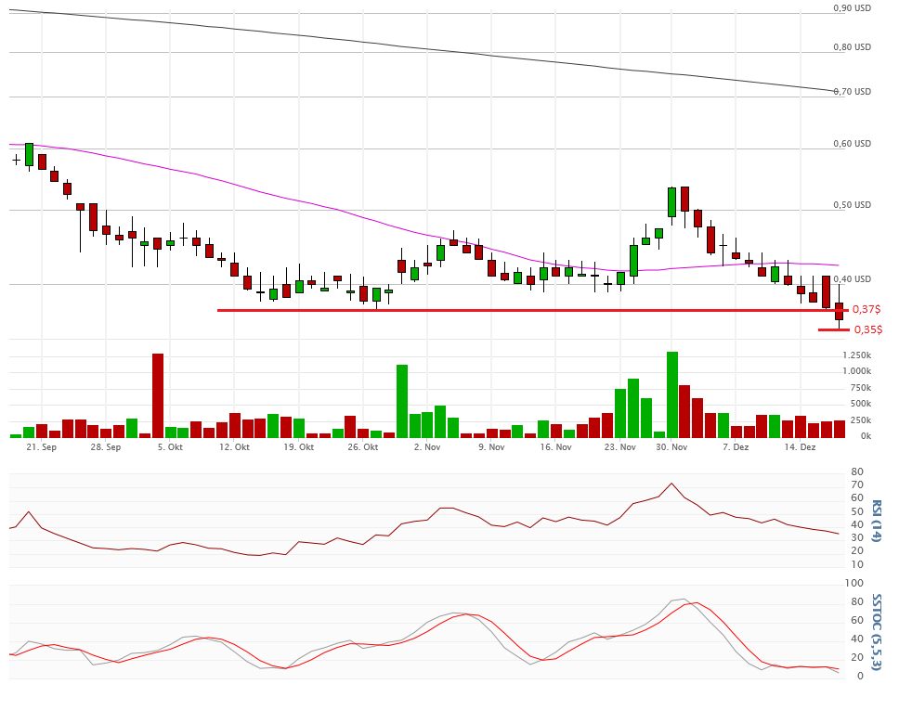Click the 0,35$ red price target label
This screenshot has width=899, height=710.
pyautogui.click(x=867, y=329)
